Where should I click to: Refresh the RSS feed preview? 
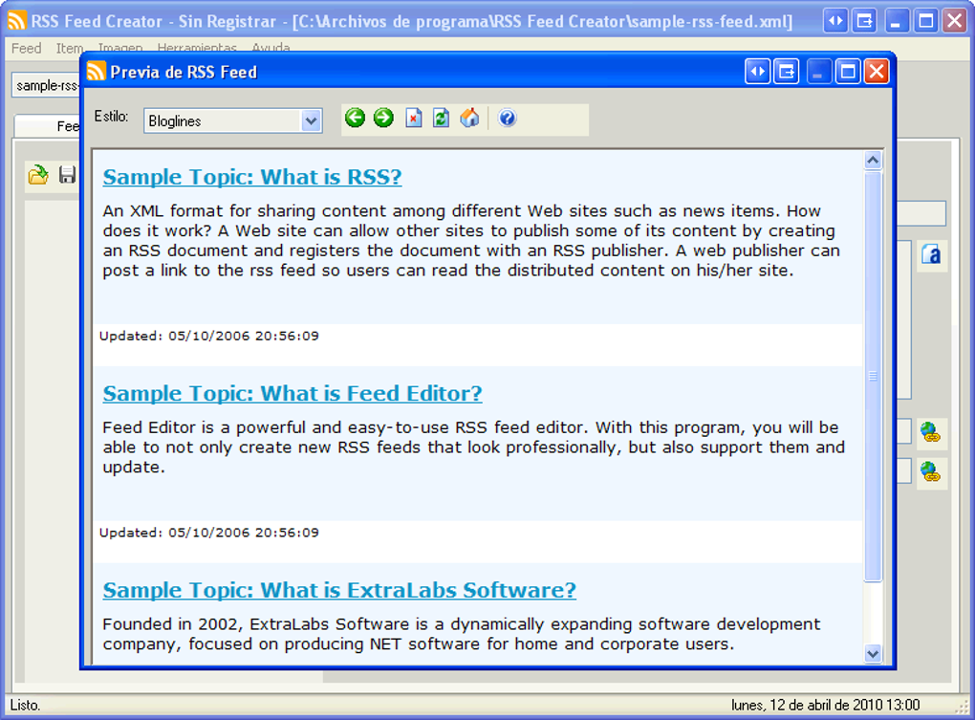pyautogui.click(x=441, y=118)
